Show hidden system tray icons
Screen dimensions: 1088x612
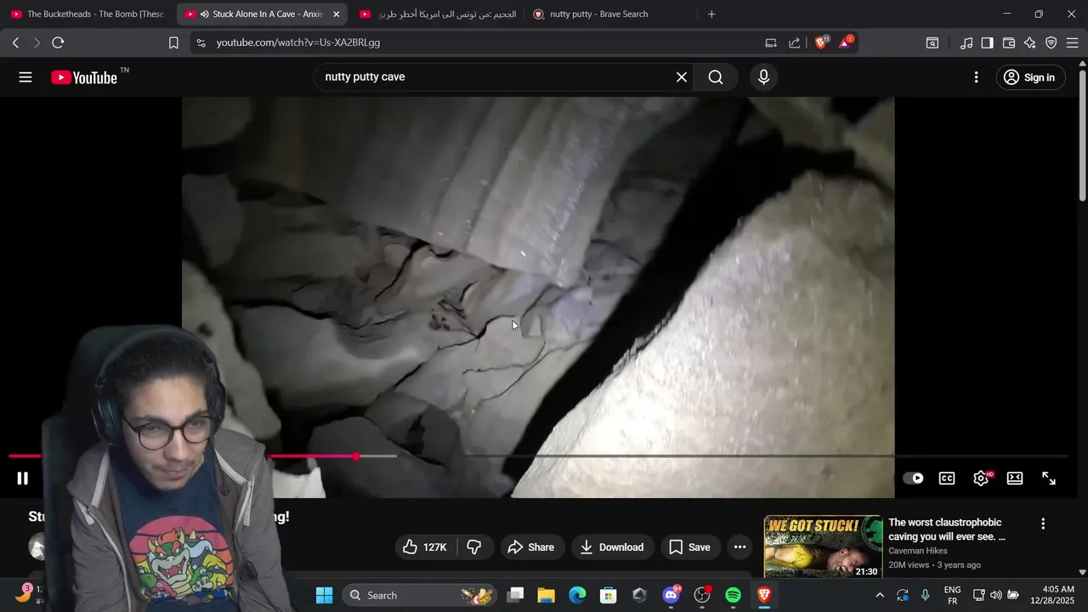point(880,595)
